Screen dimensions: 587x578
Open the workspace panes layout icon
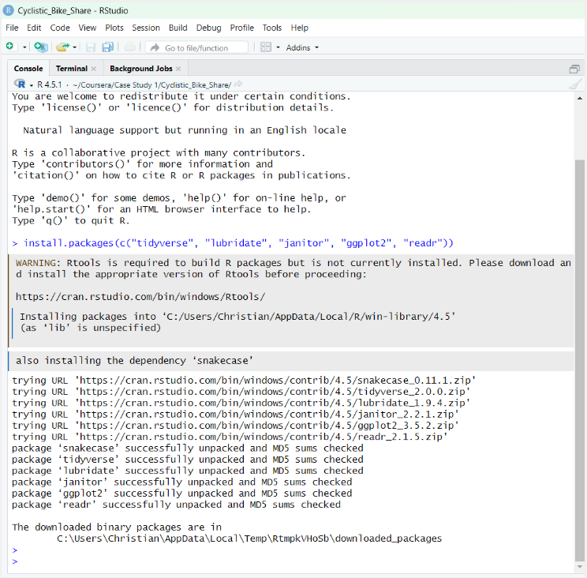[x=266, y=47]
